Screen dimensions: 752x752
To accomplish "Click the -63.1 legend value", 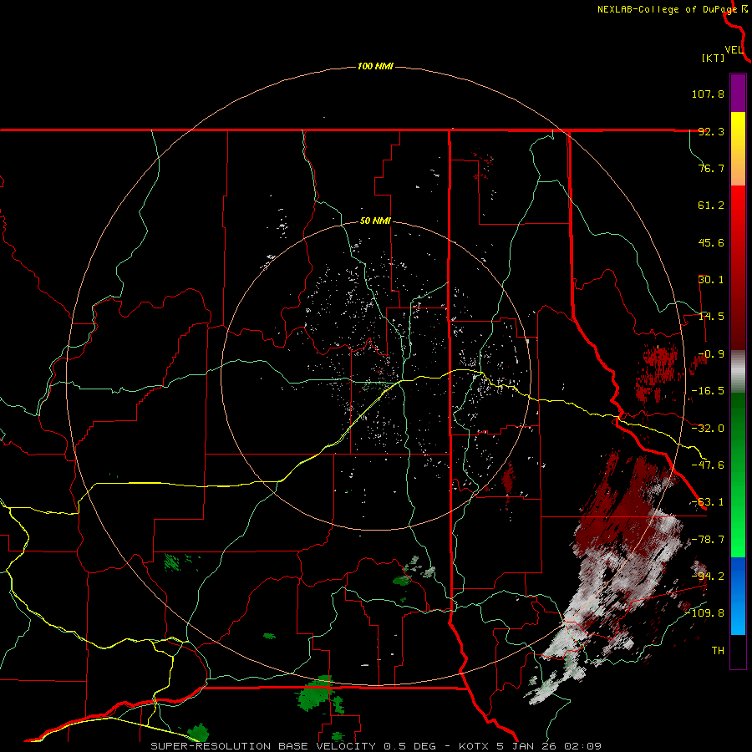I will tap(708, 502).
